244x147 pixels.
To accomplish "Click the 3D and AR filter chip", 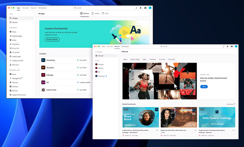I will pyautogui.click(x=171, y=59).
